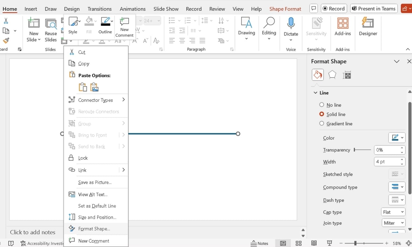Image resolution: width=412 pixels, height=247 pixels.
Task: Open Format Shape pane options chevron
Action: coord(397,61)
